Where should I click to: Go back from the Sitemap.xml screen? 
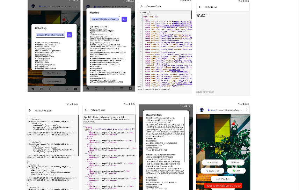86,110
